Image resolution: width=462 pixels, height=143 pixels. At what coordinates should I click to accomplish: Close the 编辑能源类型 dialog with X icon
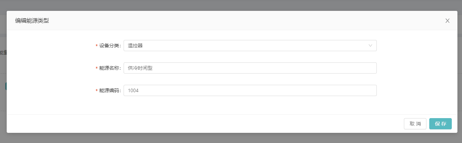447,21
